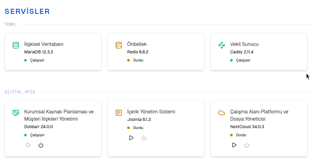Click the Durdu status under Joomla
315x161 pixels.
pyautogui.click(x=138, y=128)
